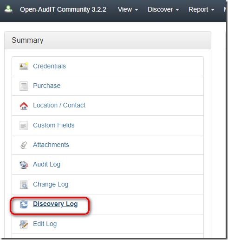This screenshot has height=240, width=228.
Task: Click the Credentials ID card icon
Action: click(24, 66)
